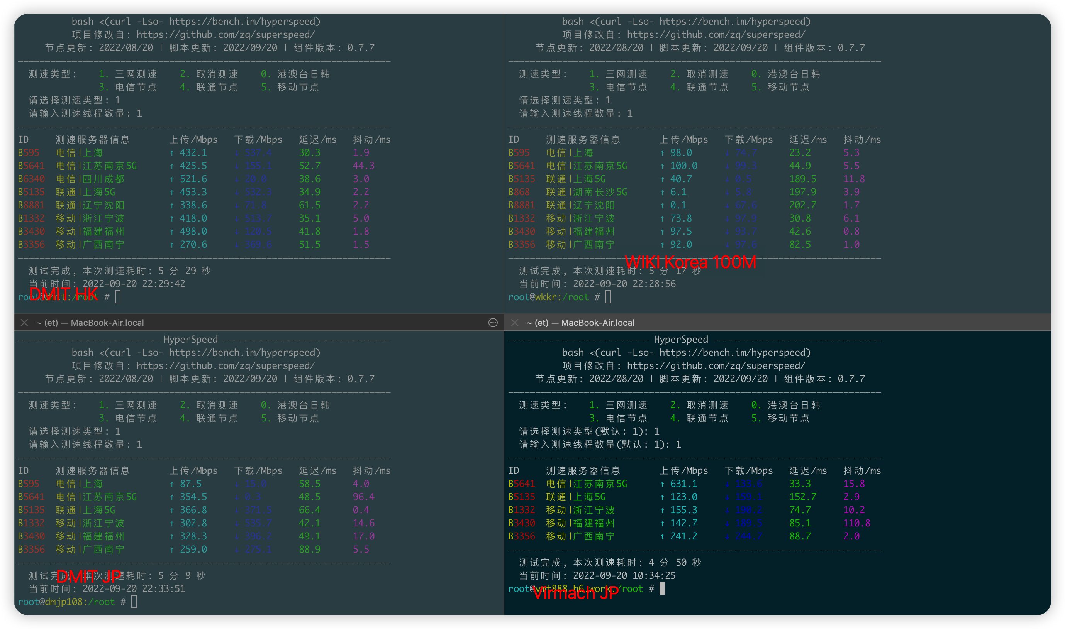Click the 电信|四川成都 server row label
Image resolution: width=1065 pixels, height=629 pixels.
(90, 178)
